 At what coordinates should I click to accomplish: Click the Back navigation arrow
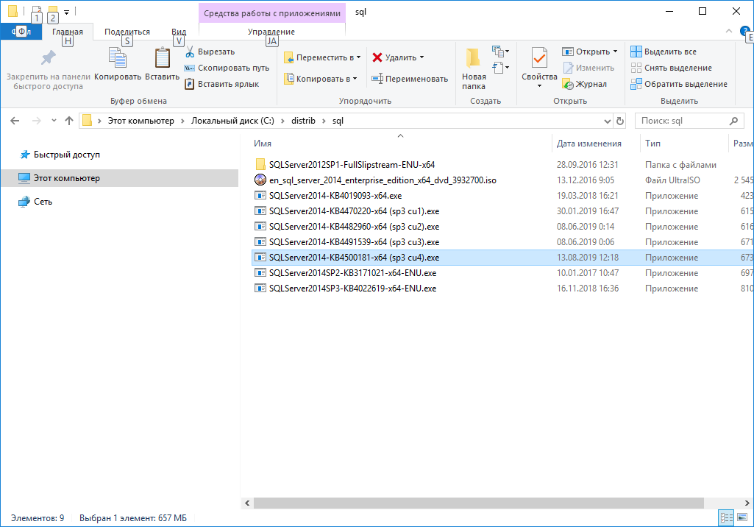(x=15, y=121)
